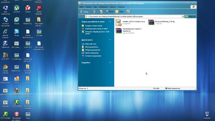Toggle the Папки folders pane
This screenshot has width=215, height=121.
[x=120, y=12]
